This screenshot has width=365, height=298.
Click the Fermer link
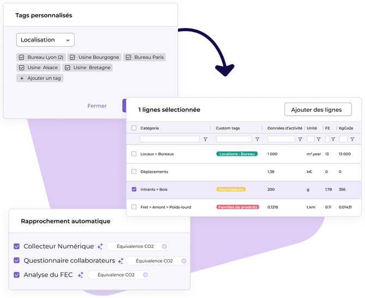(97, 106)
